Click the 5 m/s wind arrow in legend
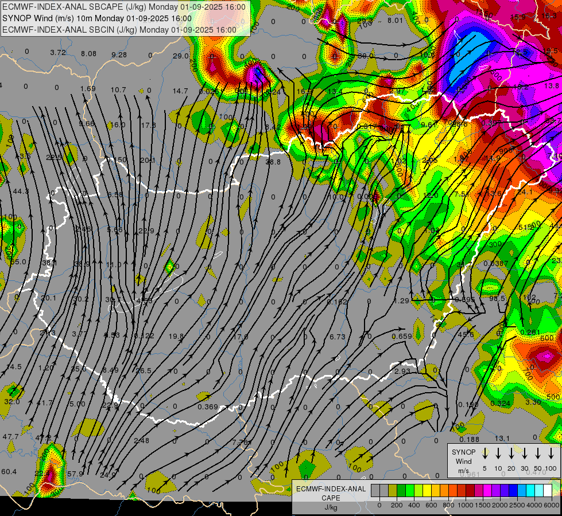This screenshot has height=516, width=562. [485, 454]
